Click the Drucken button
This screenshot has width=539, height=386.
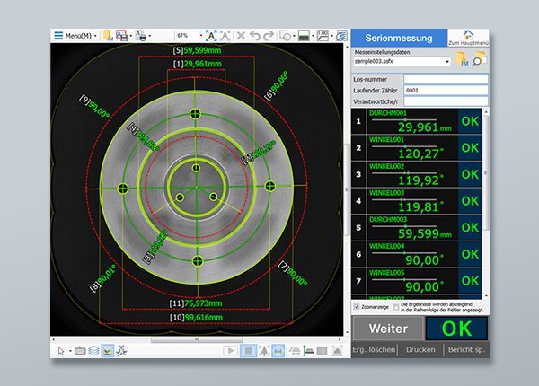pyautogui.click(x=420, y=349)
